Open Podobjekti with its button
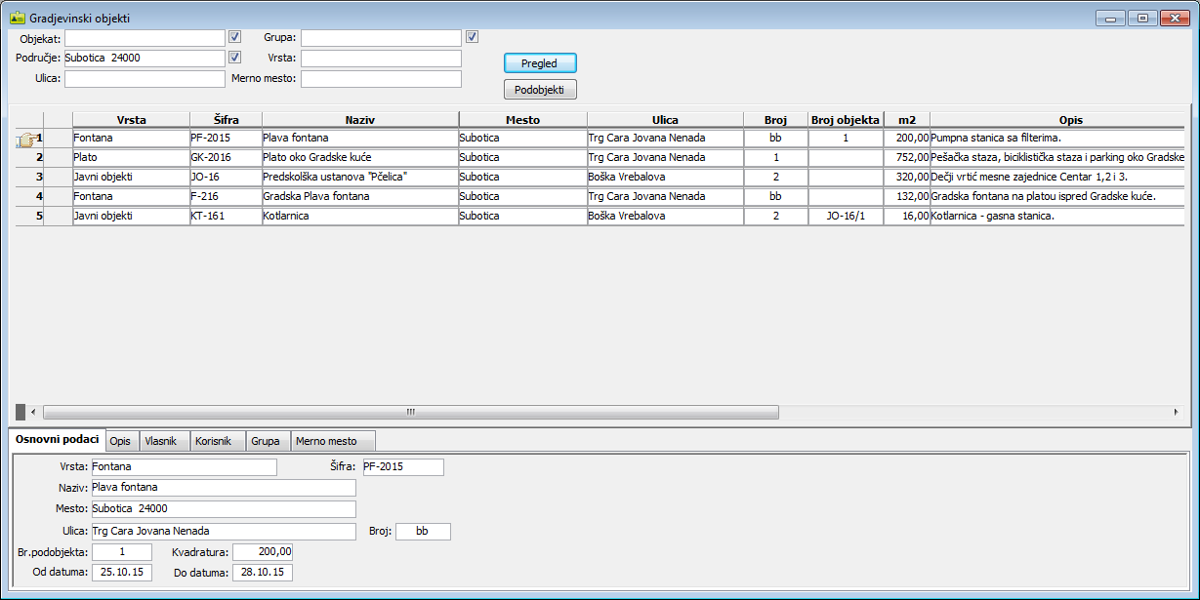The height and width of the screenshot is (600, 1200). coord(540,90)
